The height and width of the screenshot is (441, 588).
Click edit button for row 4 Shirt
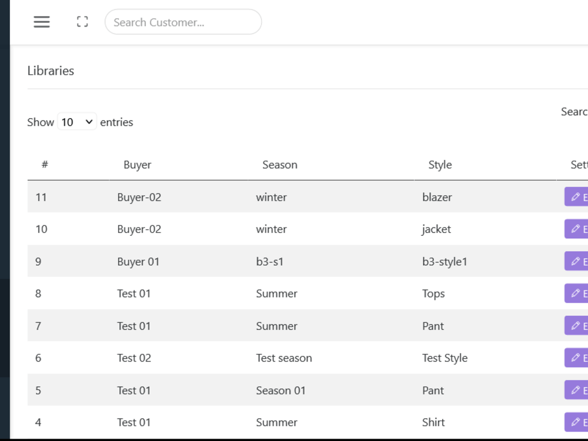[x=576, y=422]
